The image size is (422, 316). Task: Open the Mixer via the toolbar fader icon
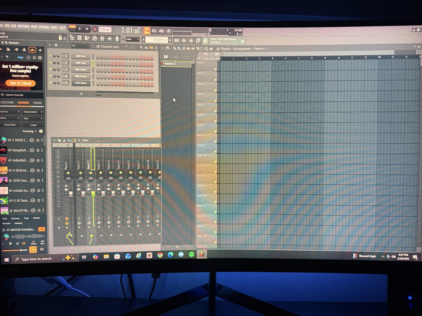pos(102,39)
